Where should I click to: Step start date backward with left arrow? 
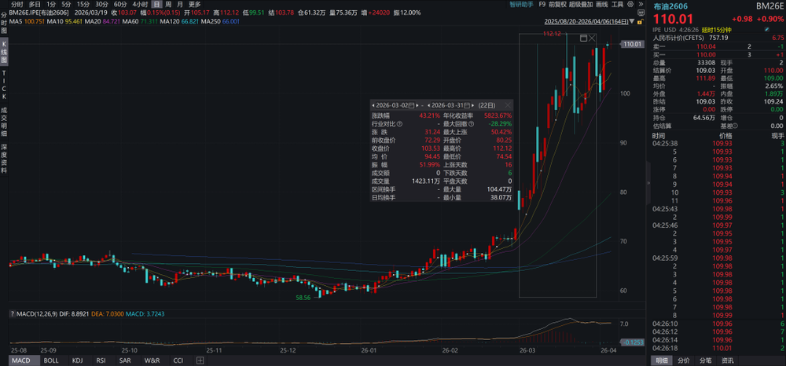(374, 104)
